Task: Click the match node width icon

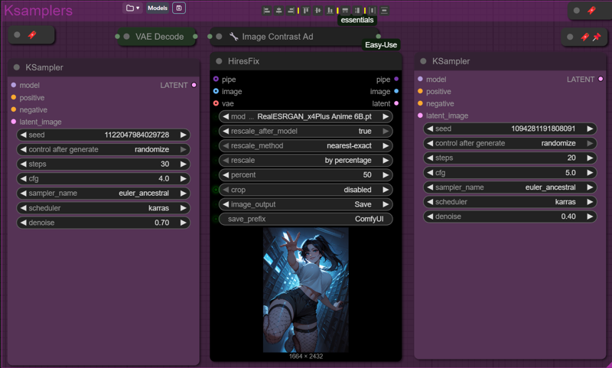Action: tap(345, 11)
